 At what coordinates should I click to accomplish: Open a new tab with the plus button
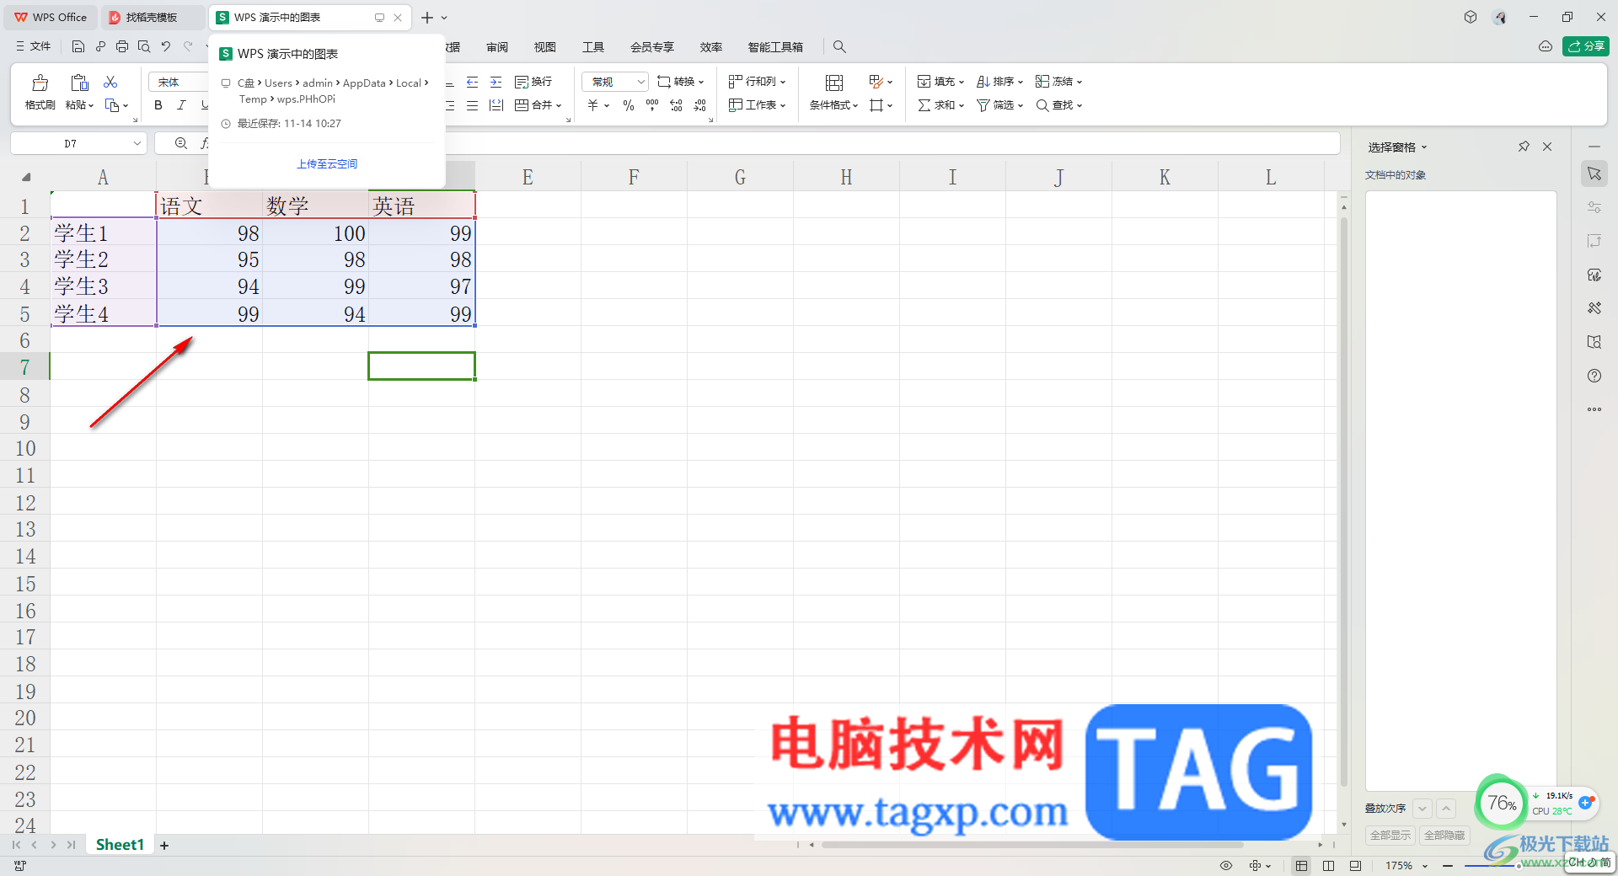(427, 18)
